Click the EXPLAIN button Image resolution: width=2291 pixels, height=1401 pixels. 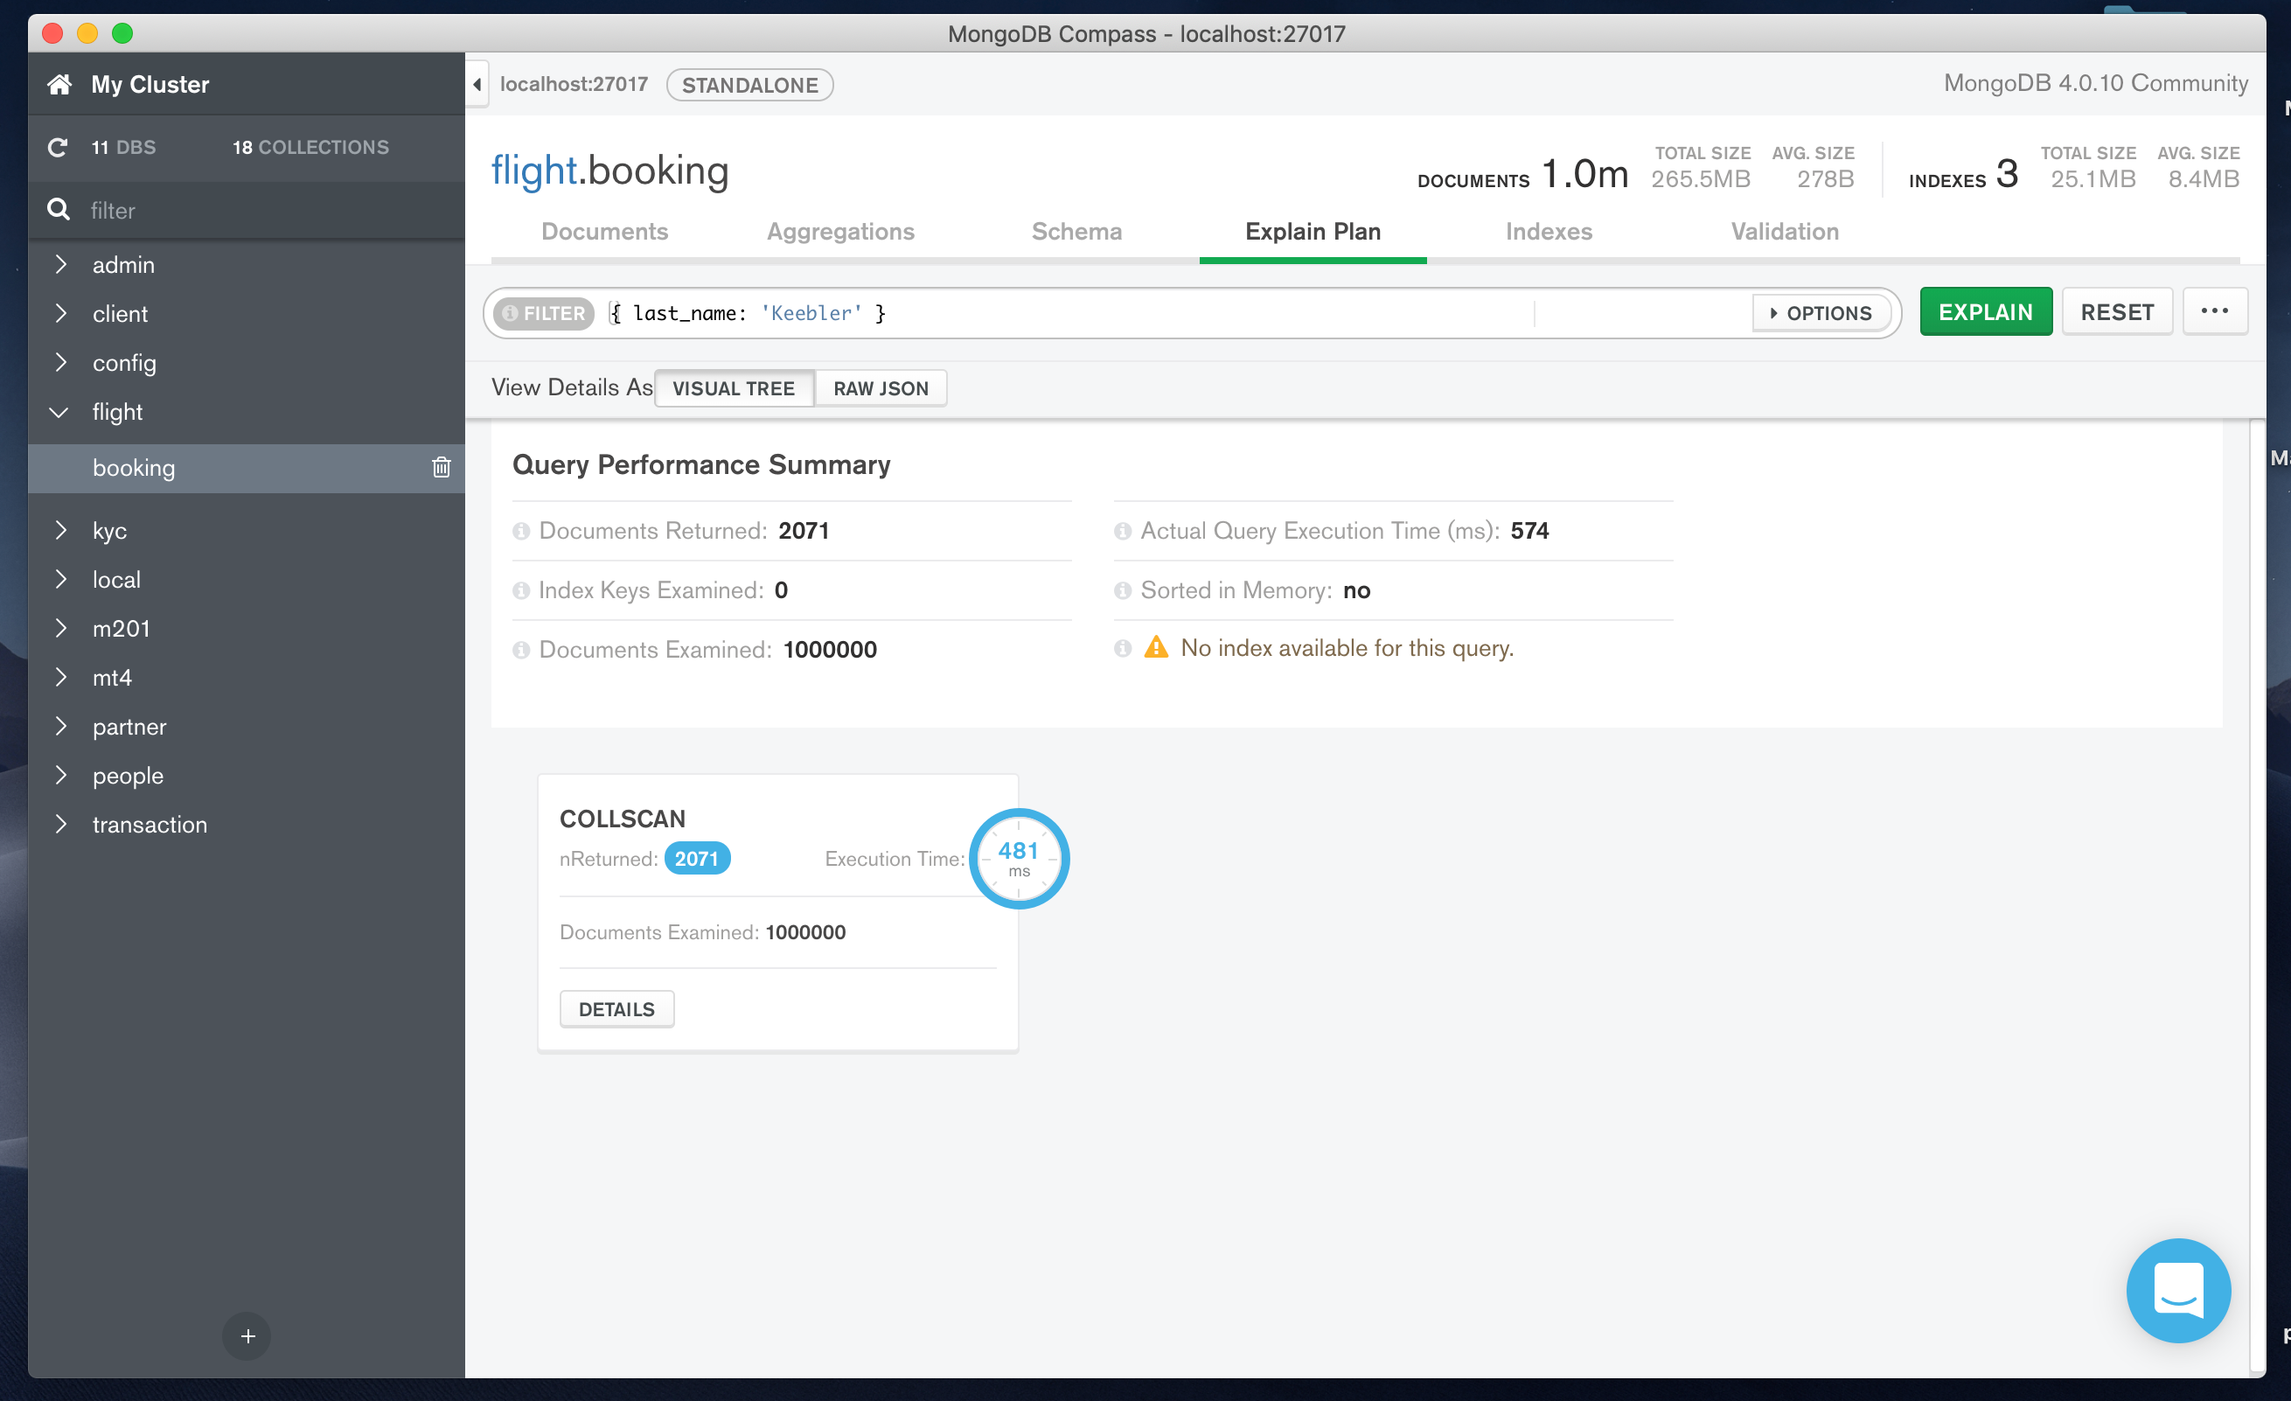[1985, 311]
